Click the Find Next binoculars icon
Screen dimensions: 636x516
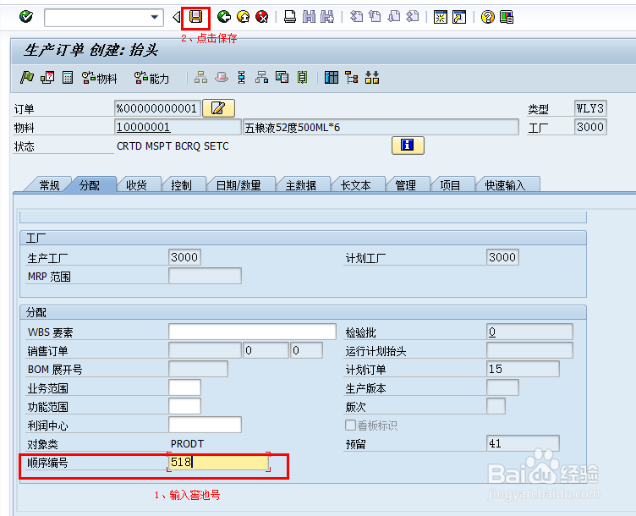pos(327,17)
